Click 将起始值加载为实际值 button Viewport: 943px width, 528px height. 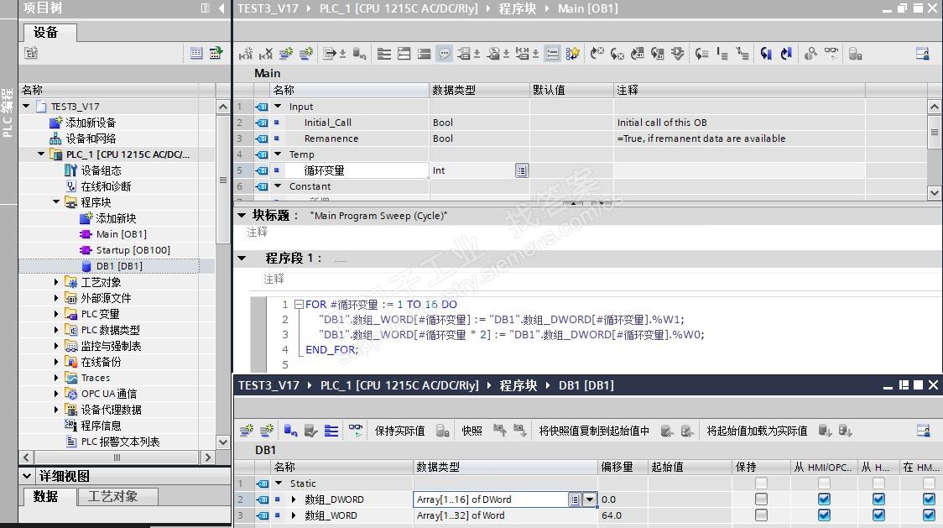[x=757, y=431]
